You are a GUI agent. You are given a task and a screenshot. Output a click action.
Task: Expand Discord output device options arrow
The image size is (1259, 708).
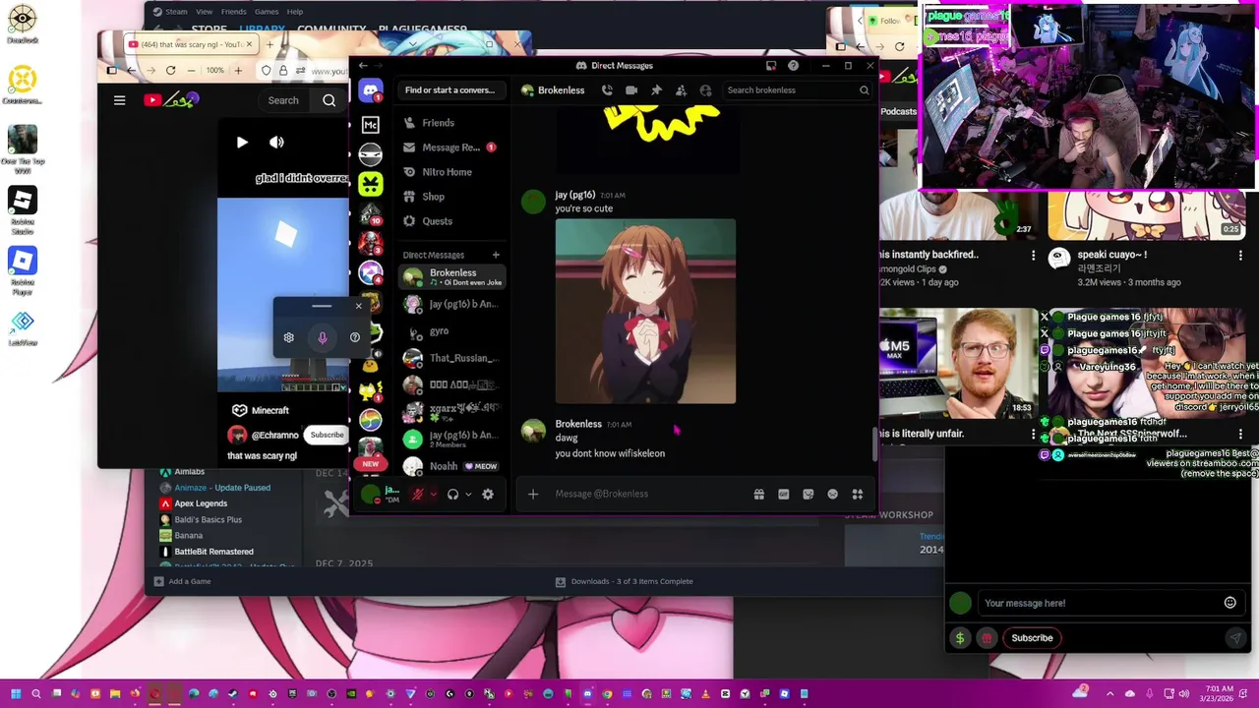[x=468, y=495]
